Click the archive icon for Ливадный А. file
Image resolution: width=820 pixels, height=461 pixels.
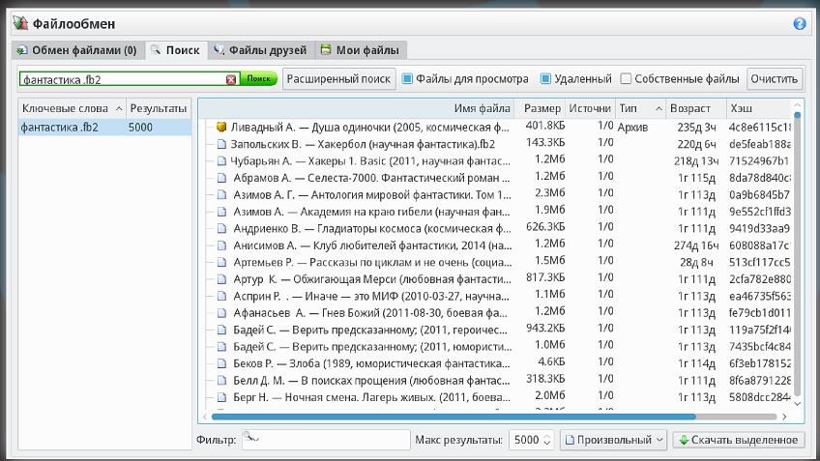[x=221, y=127]
